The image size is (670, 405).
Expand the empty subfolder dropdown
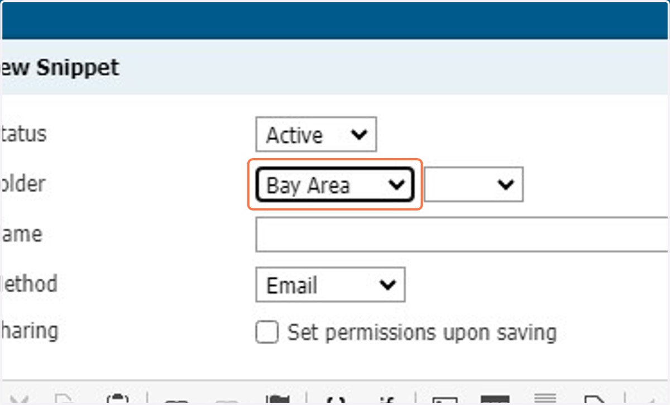click(473, 184)
